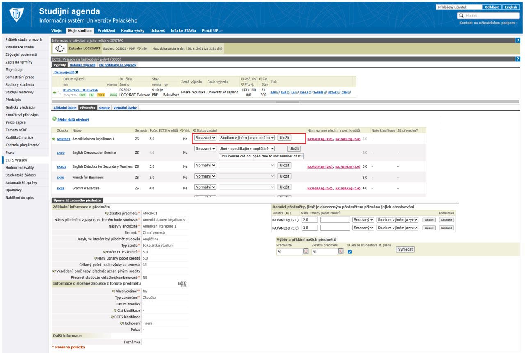Open the status dropdown for the AMKIR01 row
Image resolution: width=525 pixels, height=353 pixels.
coord(205,138)
